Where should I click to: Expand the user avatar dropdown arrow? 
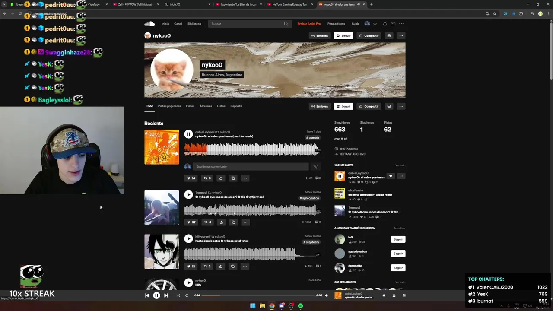[x=375, y=24]
